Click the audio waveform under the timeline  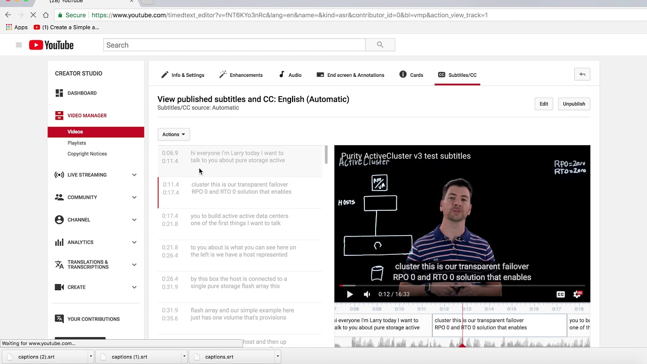tap(462, 342)
